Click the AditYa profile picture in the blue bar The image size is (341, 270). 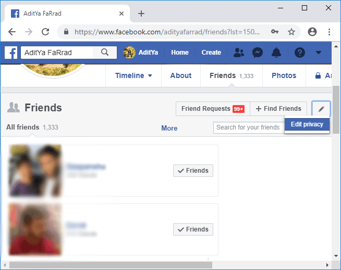(129, 53)
